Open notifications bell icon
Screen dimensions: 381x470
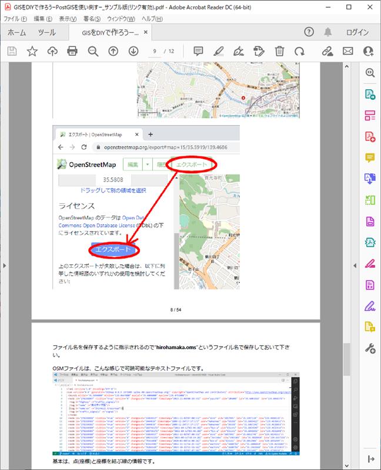328,32
